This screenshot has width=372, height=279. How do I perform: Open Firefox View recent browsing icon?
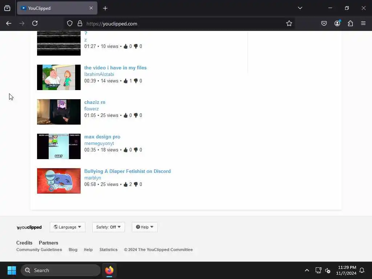[x=7, y=8]
